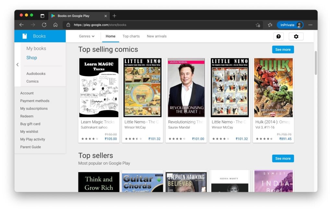
Task: Add page to favorites star icon
Action: point(258,25)
